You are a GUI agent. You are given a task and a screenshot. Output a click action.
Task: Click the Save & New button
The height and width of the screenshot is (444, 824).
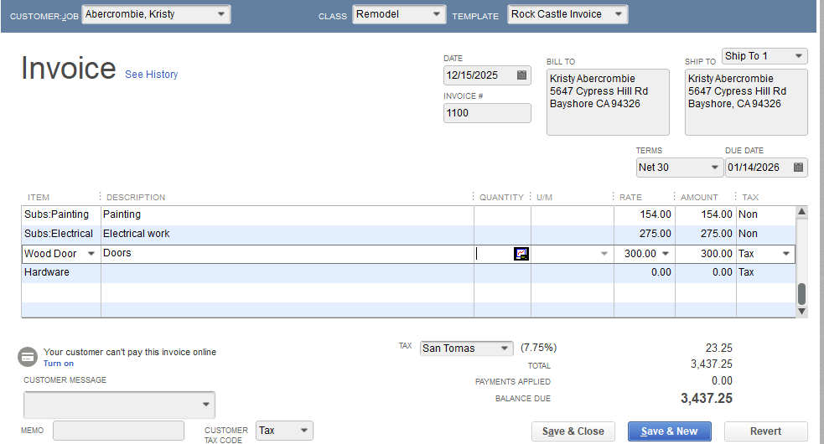(x=669, y=431)
